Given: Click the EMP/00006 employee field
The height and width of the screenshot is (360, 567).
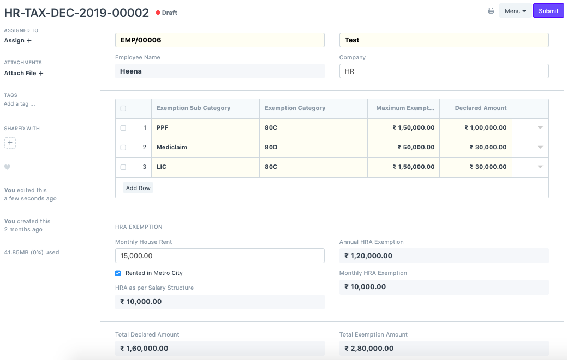Looking at the screenshot, I should (219, 40).
